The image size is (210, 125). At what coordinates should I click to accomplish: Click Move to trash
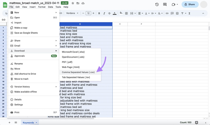[34, 79]
